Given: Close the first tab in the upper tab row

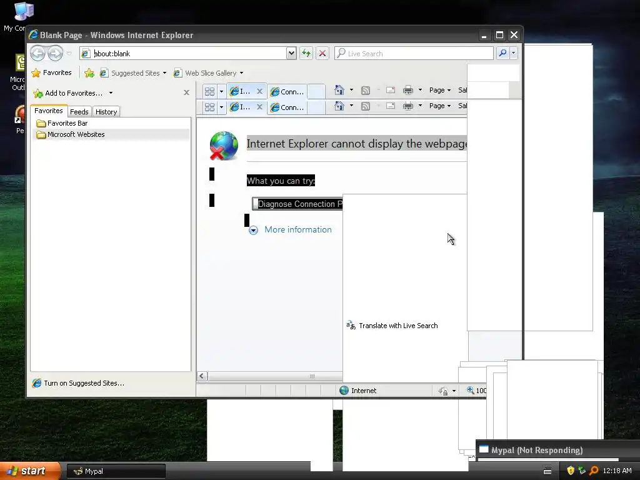Looking at the screenshot, I should (259, 91).
